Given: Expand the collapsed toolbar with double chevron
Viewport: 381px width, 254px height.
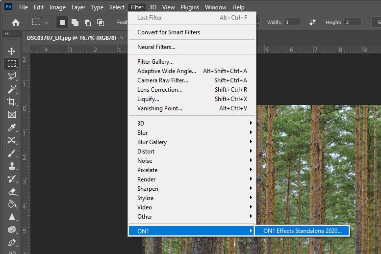Looking at the screenshot, I should click(x=6, y=33).
